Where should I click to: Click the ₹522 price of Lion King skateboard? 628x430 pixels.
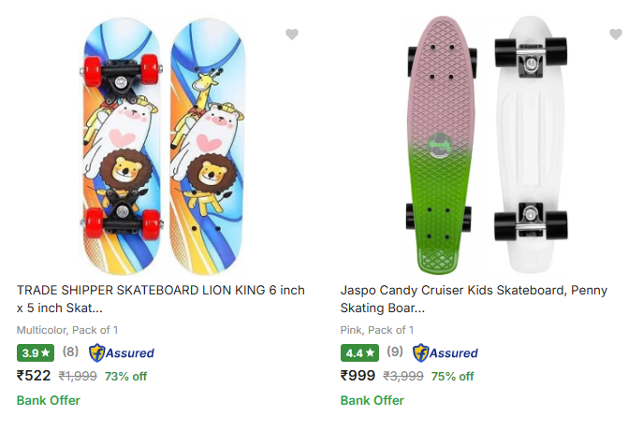(x=34, y=376)
